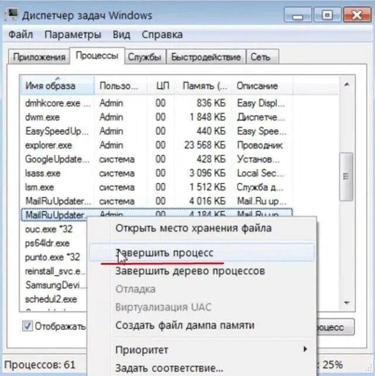Open the Вид menu
Image resolution: width=375 pixels, height=376 pixels.
[122, 35]
